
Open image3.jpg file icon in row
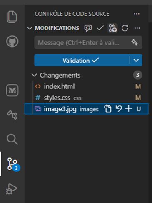pyautogui.click(x=108, y=109)
